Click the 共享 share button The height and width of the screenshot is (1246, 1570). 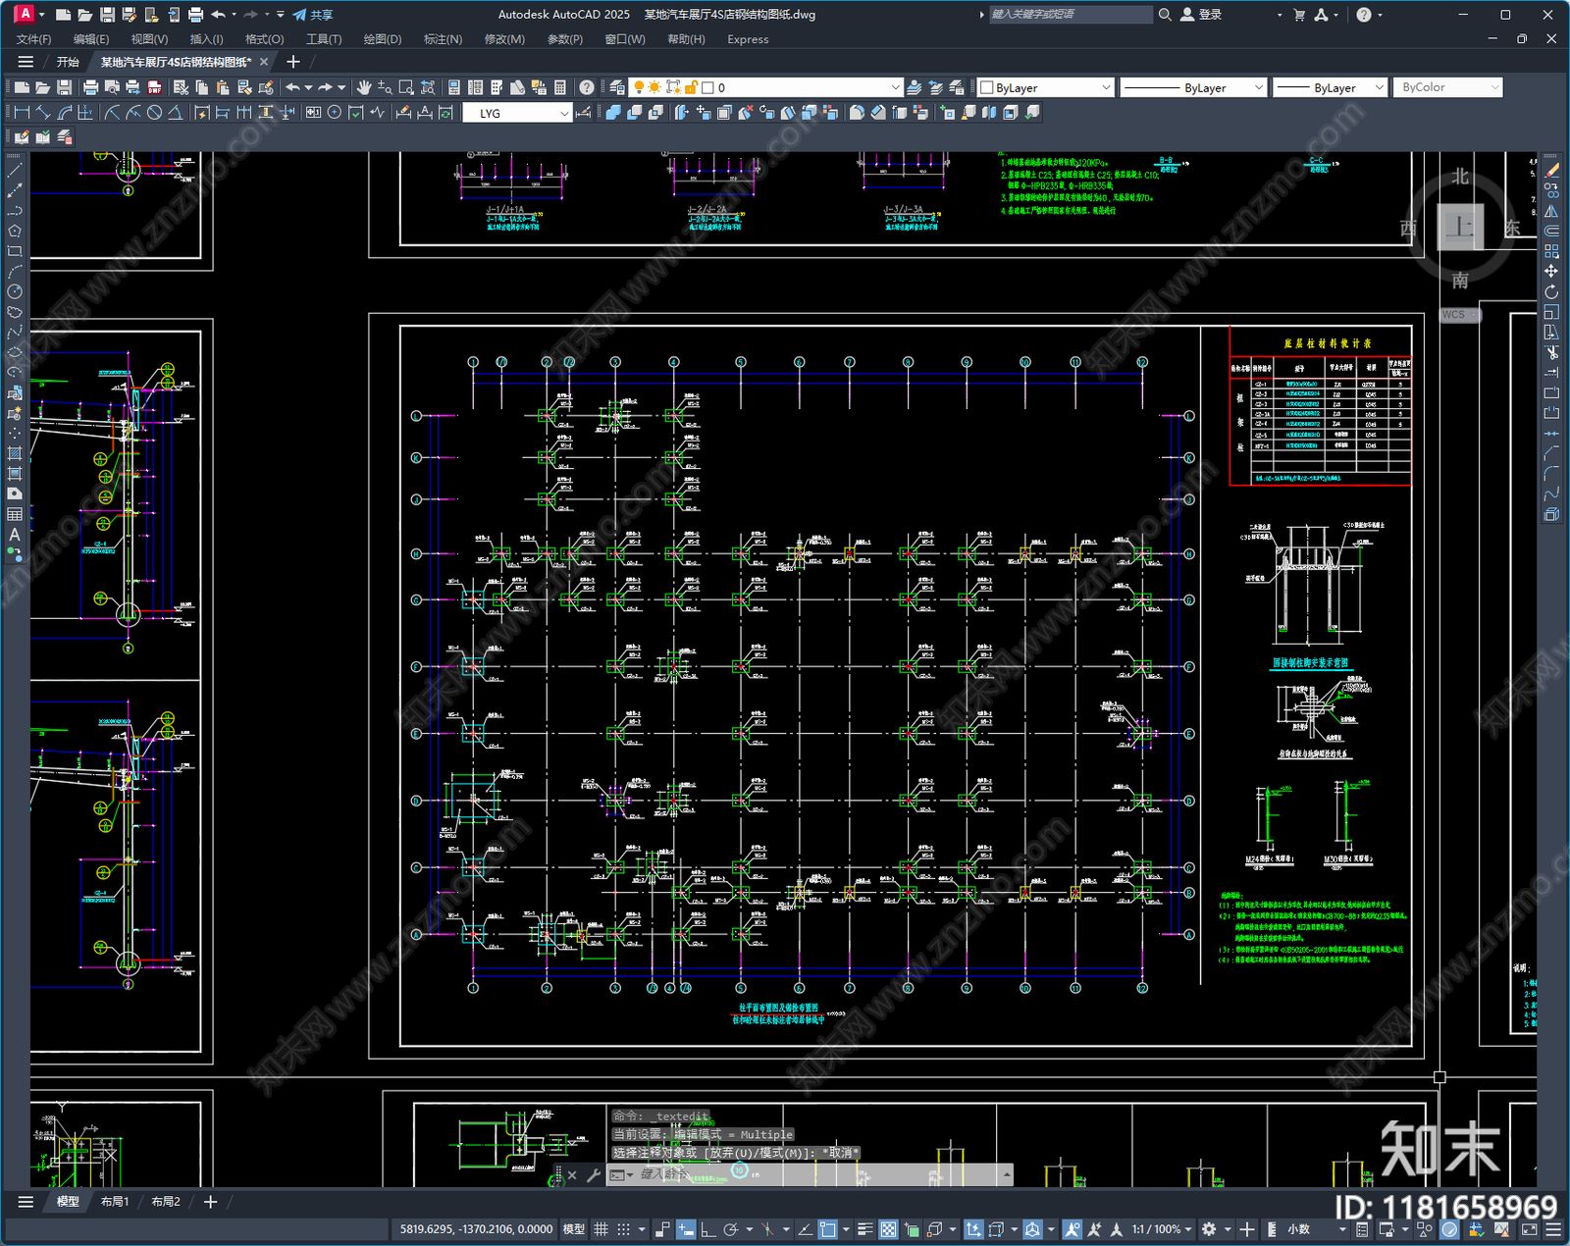(313, 15)
